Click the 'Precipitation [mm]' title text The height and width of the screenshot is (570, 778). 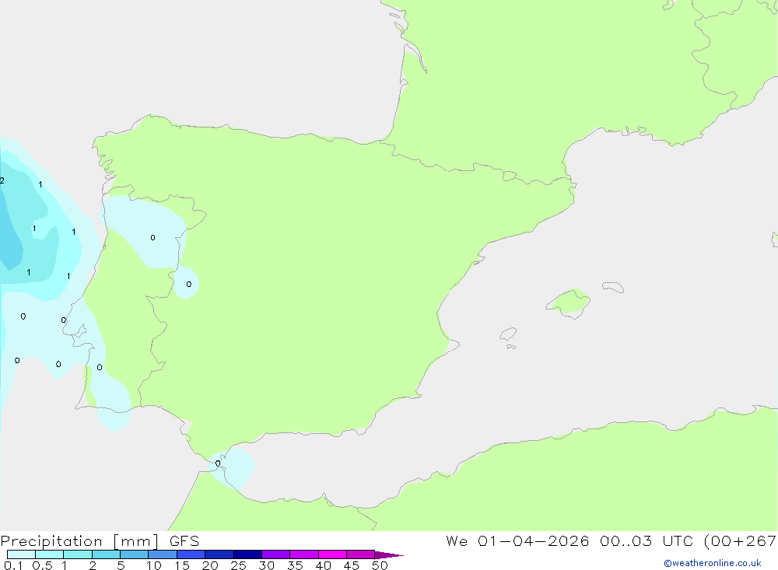point(80,541)
